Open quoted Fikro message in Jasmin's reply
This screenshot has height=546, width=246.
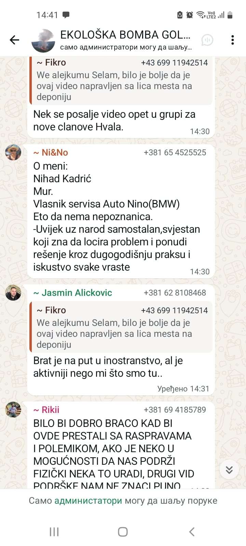pos(121,327)
